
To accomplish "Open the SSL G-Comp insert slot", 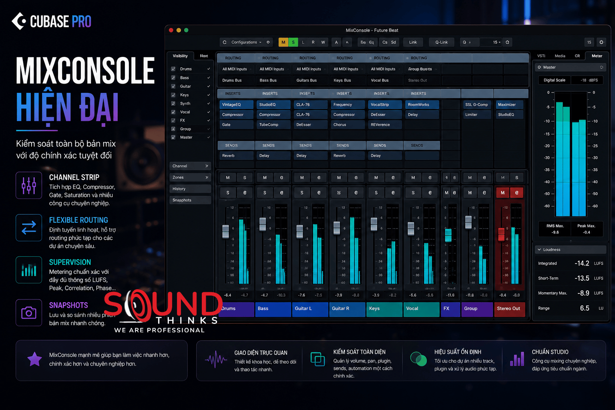I will pyautogui.click(x=476, y=105).
